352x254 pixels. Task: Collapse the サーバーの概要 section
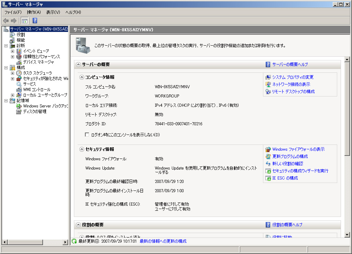[x=78, y=65]
